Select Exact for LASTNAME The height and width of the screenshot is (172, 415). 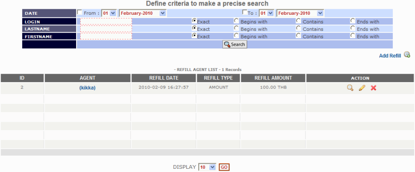click(195, 28)
